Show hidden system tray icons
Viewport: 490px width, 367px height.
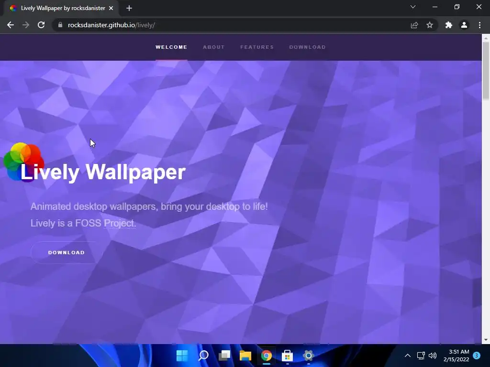408,356
